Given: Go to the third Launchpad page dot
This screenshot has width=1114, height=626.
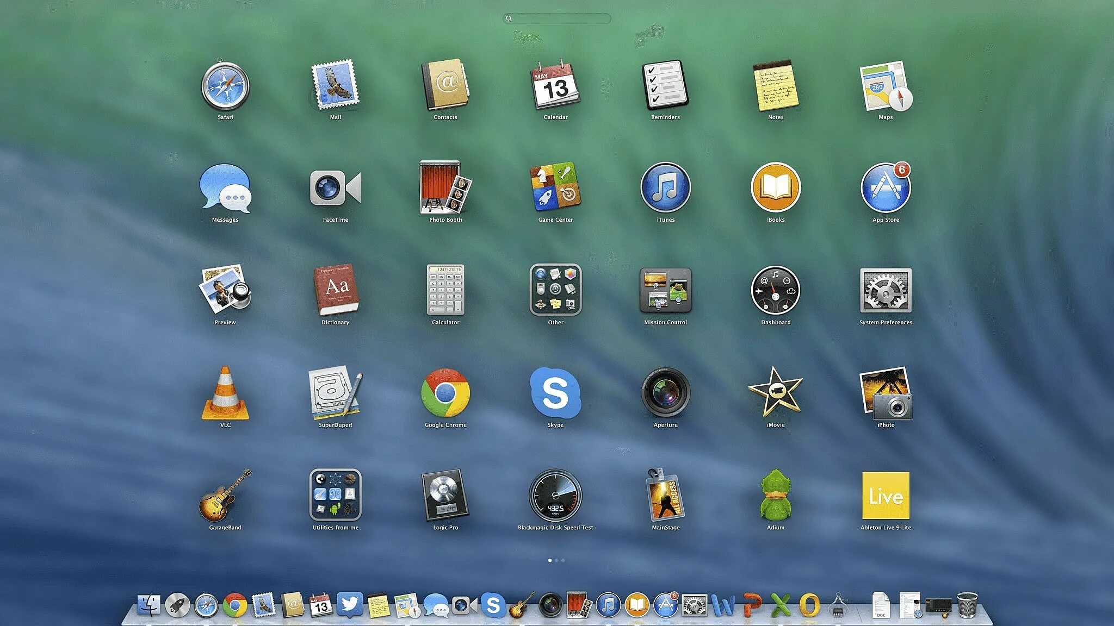Looking at the screenshot, I should tap(563, 560).
